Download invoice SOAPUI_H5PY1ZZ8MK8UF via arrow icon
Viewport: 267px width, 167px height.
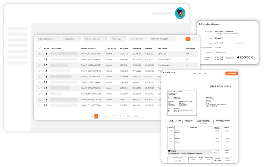(x=47, y=60)
